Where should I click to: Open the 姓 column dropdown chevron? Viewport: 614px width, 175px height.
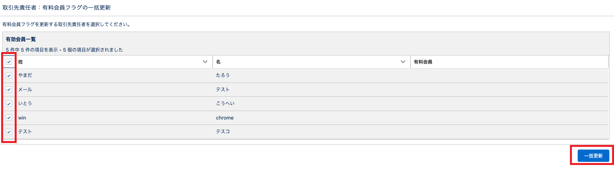click(x=205, y=62)
